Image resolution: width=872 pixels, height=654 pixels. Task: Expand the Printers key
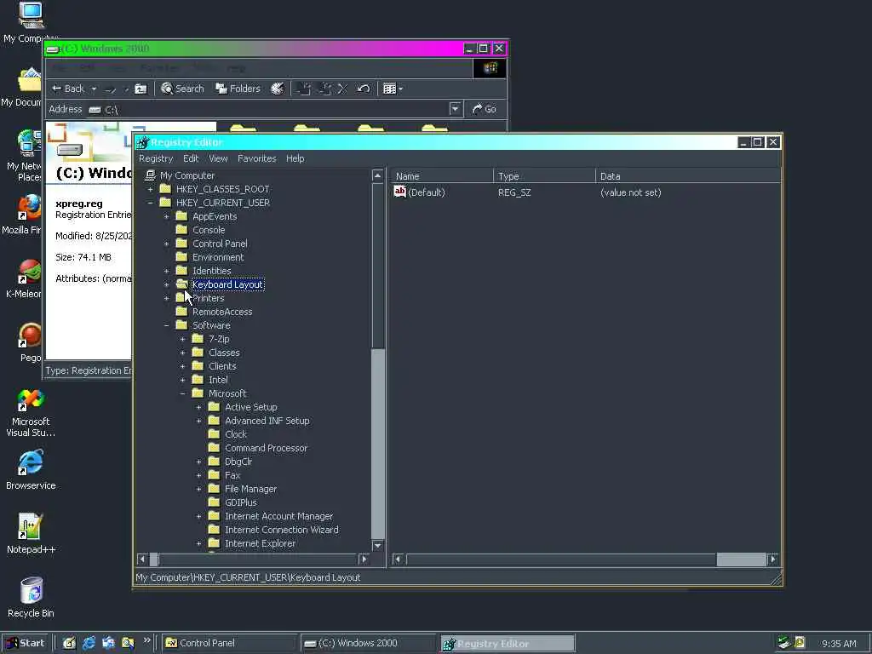(166, 298)
